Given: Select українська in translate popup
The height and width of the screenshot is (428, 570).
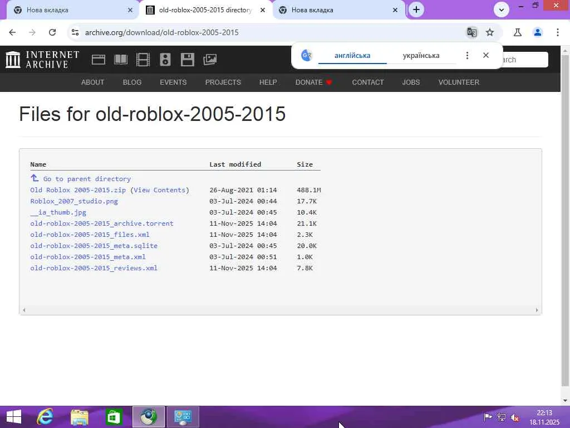Looking at the screenshot, I should click(x=421, y=56).
